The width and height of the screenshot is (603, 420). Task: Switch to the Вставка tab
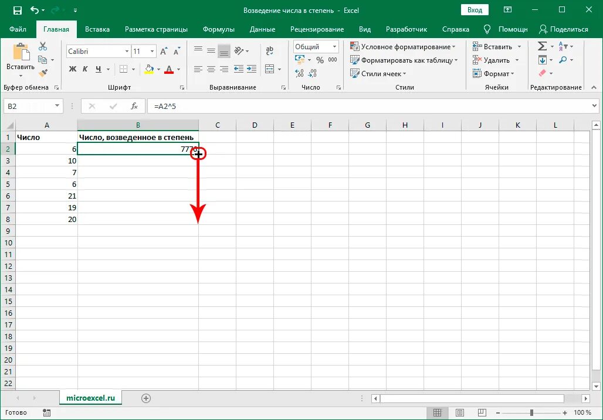[97, 29]
